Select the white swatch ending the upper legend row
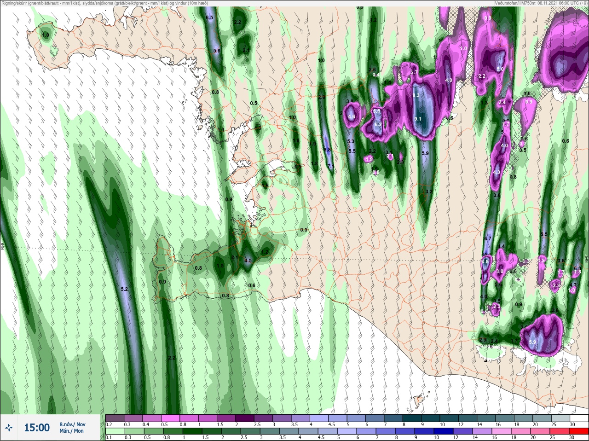 coord(579,418)
